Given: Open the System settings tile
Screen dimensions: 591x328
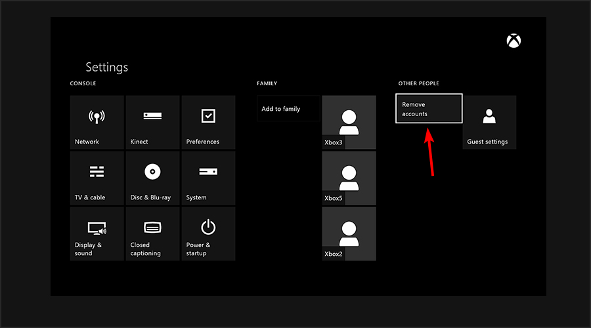Looking at the screenshot, I should (208, 178).
